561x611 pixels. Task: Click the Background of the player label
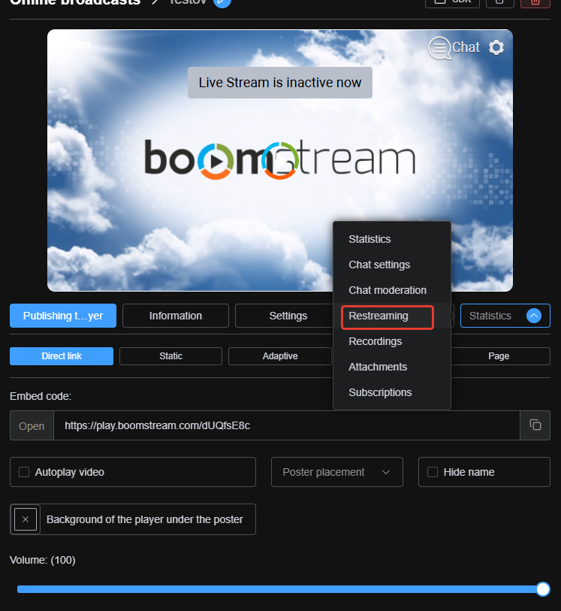(144, 519)
